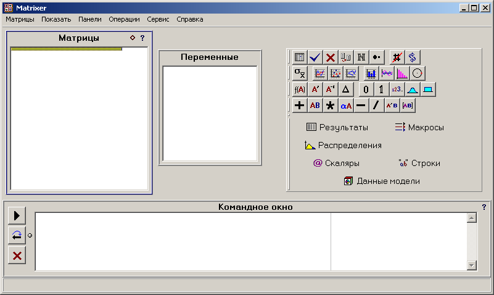Screen dimensions: 494x295
Task: Open the magenta histogram icon
Action: (402, 73)
